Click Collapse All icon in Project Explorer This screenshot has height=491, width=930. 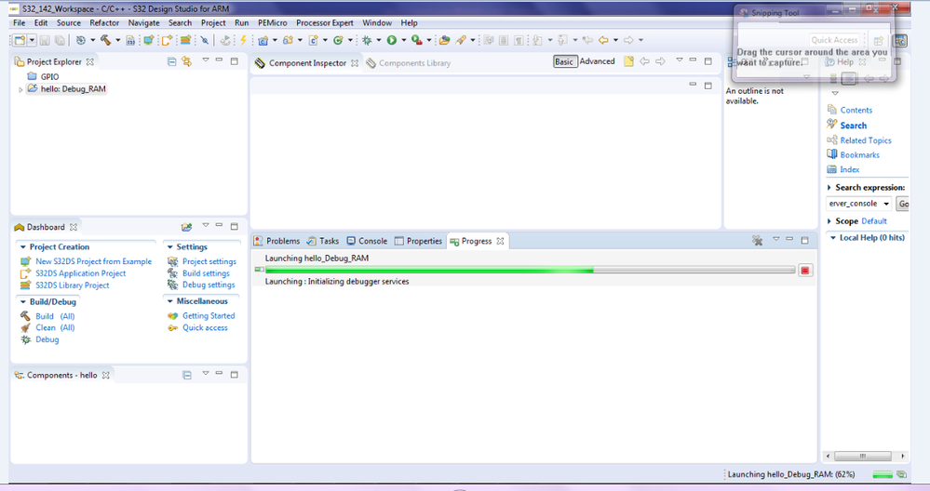171,61
